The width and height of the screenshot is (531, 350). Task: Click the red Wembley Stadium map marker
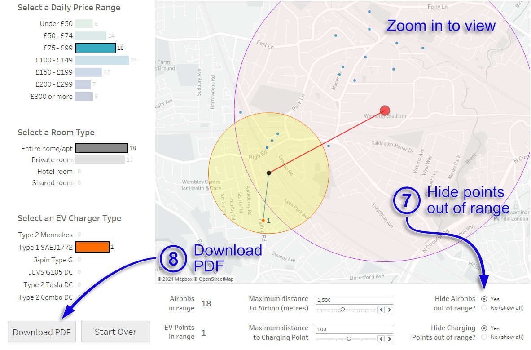pyautogui.click(x=385, y=110)
